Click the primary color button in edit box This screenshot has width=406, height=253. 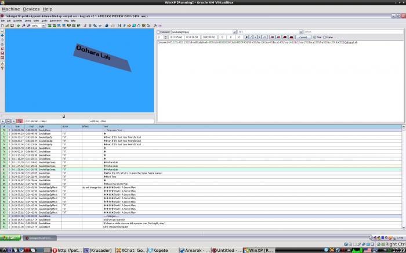click(x=273, y=37)
